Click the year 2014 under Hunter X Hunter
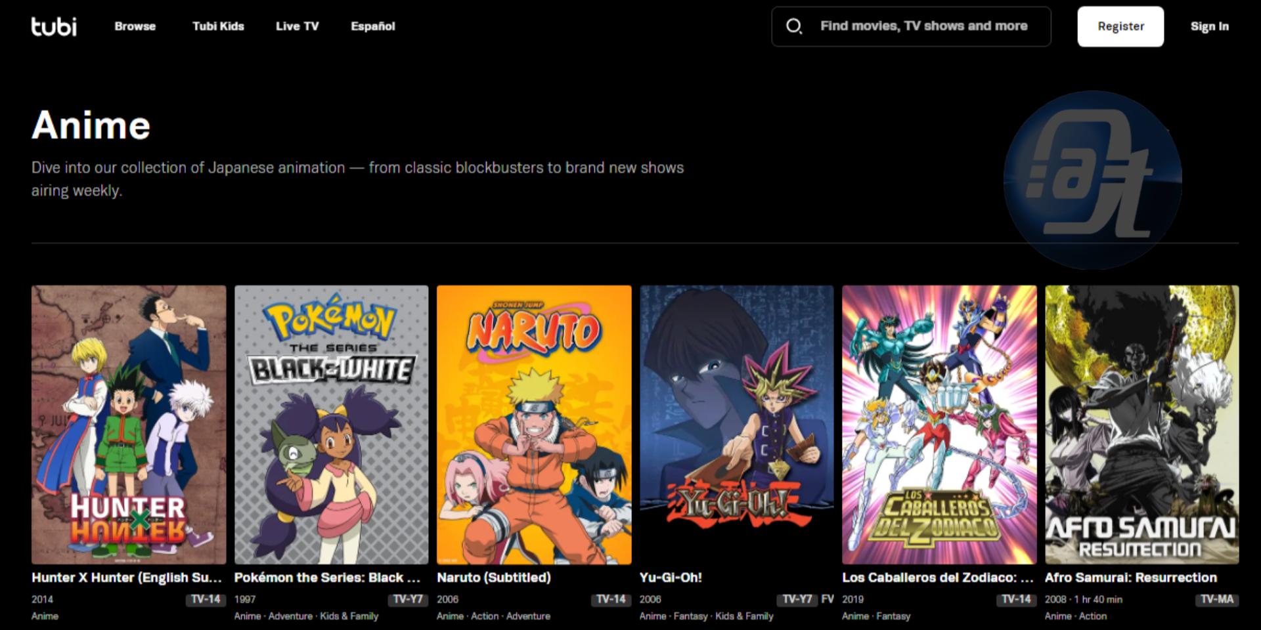The height and width of the screenshot is (630, 1261). [x=42, y=599]
